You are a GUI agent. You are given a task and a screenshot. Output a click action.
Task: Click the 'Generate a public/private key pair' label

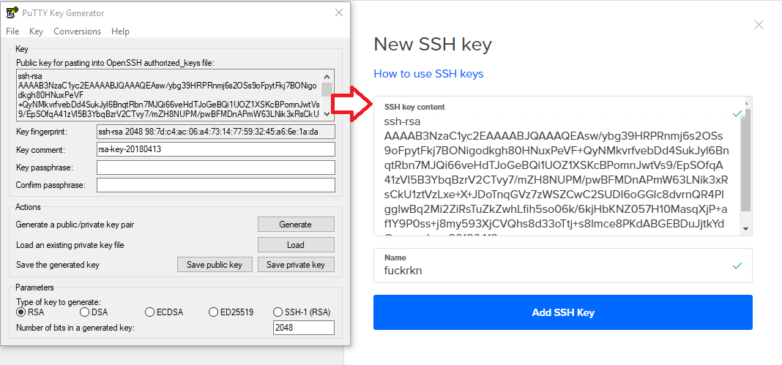point(75,225)
